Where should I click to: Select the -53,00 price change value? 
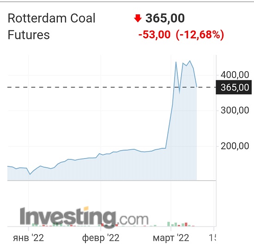[x=154, y=35]
